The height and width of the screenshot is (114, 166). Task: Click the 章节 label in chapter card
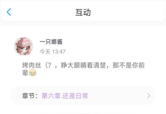click(x=29, y=96)
